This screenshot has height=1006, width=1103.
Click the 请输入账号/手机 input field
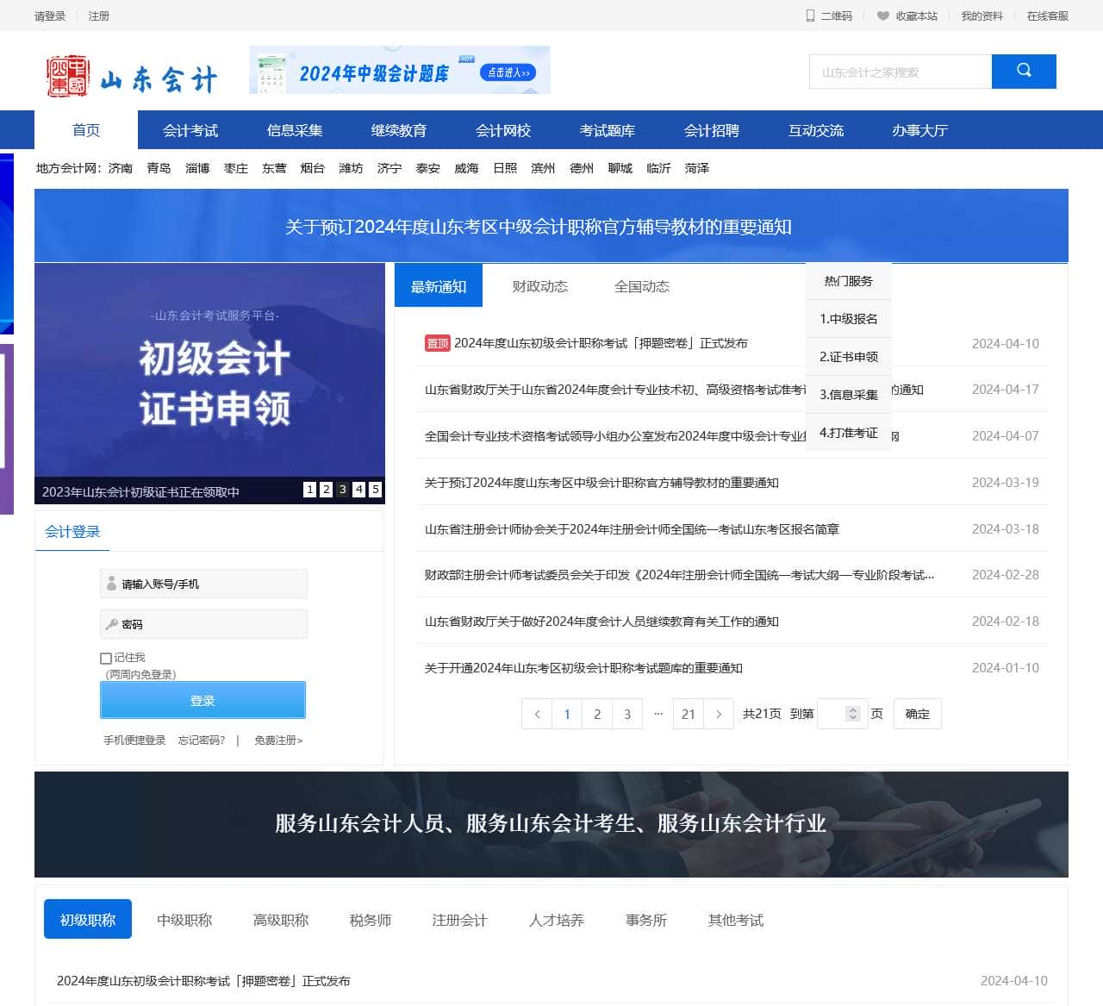[x=211, y=584]
